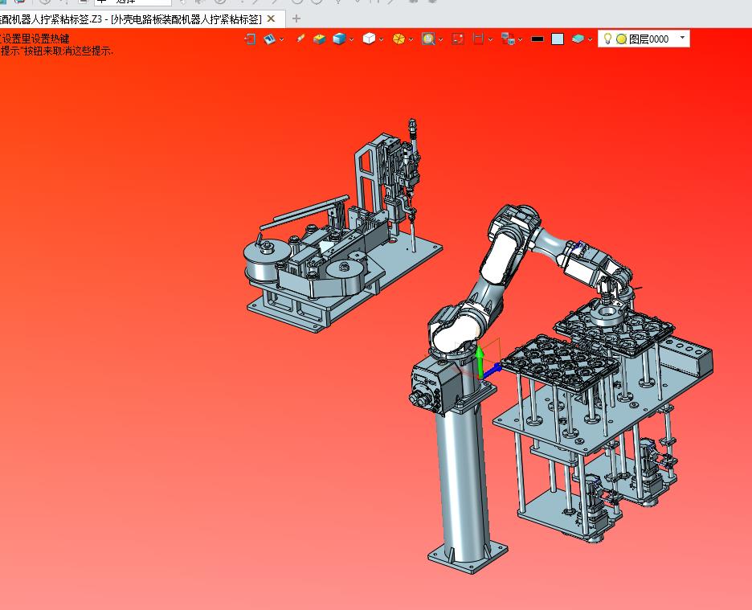Click the exit icon at toolbar start

[250, 39]
